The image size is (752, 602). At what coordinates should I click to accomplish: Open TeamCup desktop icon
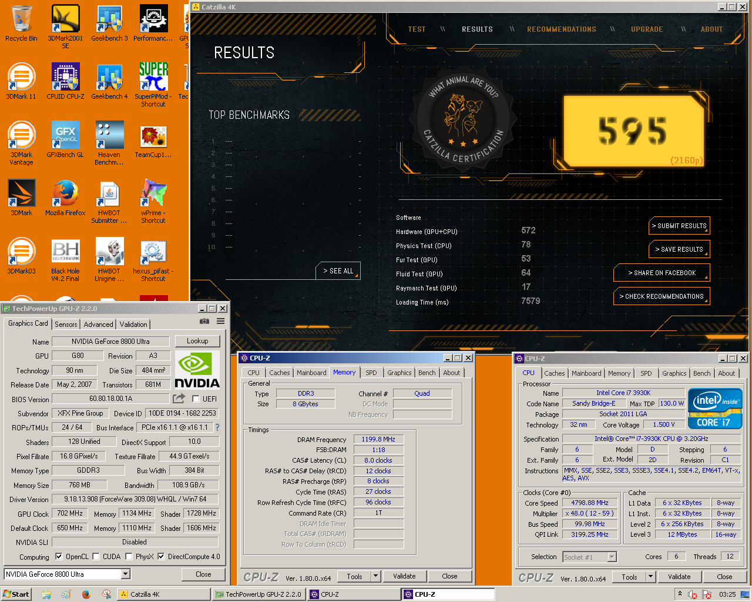(x=153, y=140)
